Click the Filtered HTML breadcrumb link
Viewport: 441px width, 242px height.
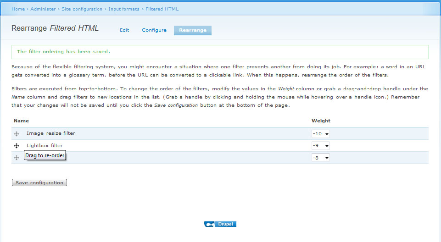click(x=162, y=9)
